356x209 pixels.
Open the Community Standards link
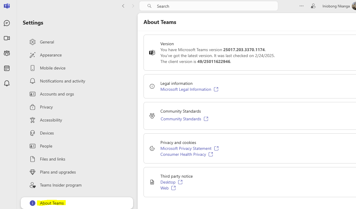click(x=181, y=119)
